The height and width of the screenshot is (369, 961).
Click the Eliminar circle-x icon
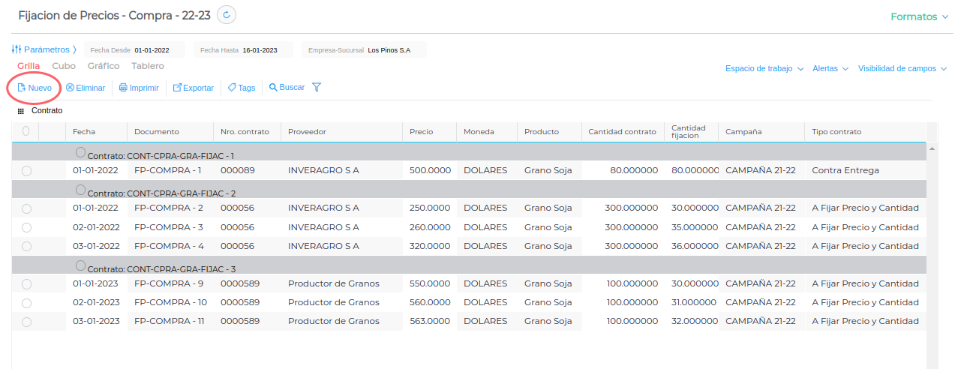pyautogui.click(x=70, y=88)
